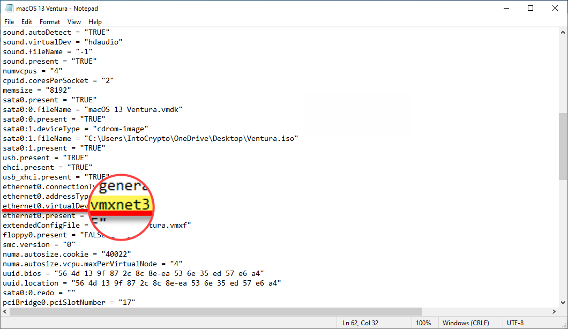The image size is (568, 329).
Task: Click the UTF-8 encoding status entry
Action: tap(515, 323)
